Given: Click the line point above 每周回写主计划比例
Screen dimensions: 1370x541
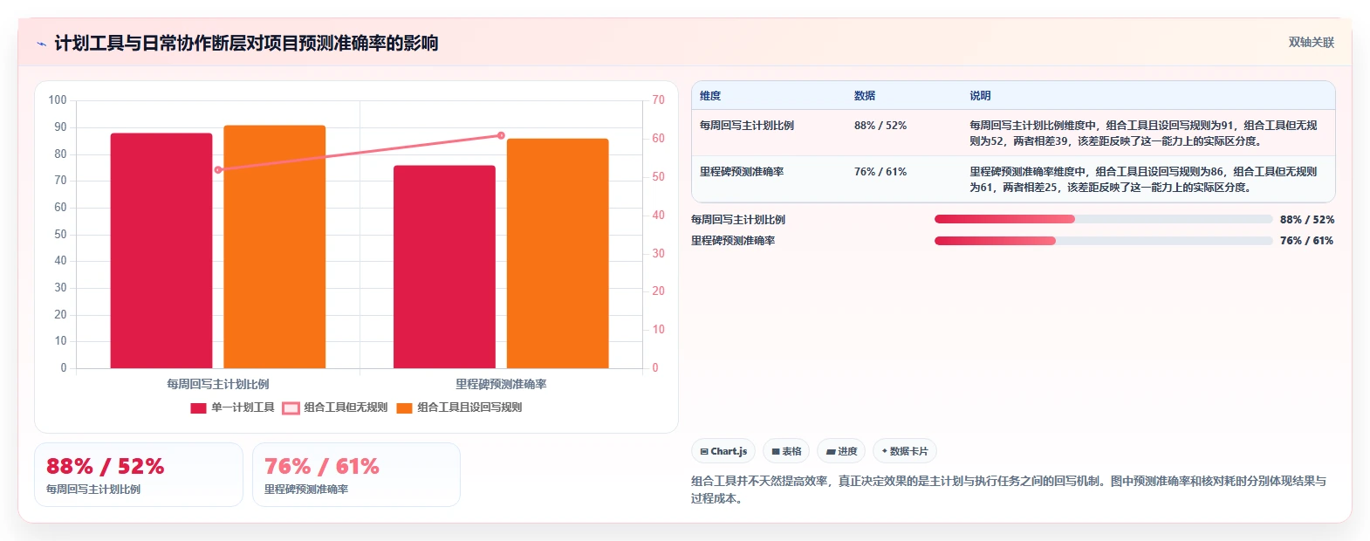Looking at the screenshot, I should tap(218, 170).
